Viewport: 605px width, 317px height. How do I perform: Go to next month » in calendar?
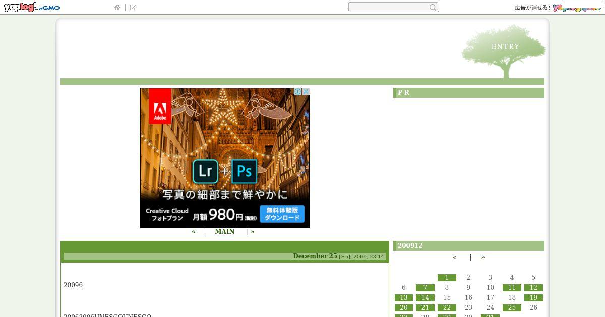(483, 257)
